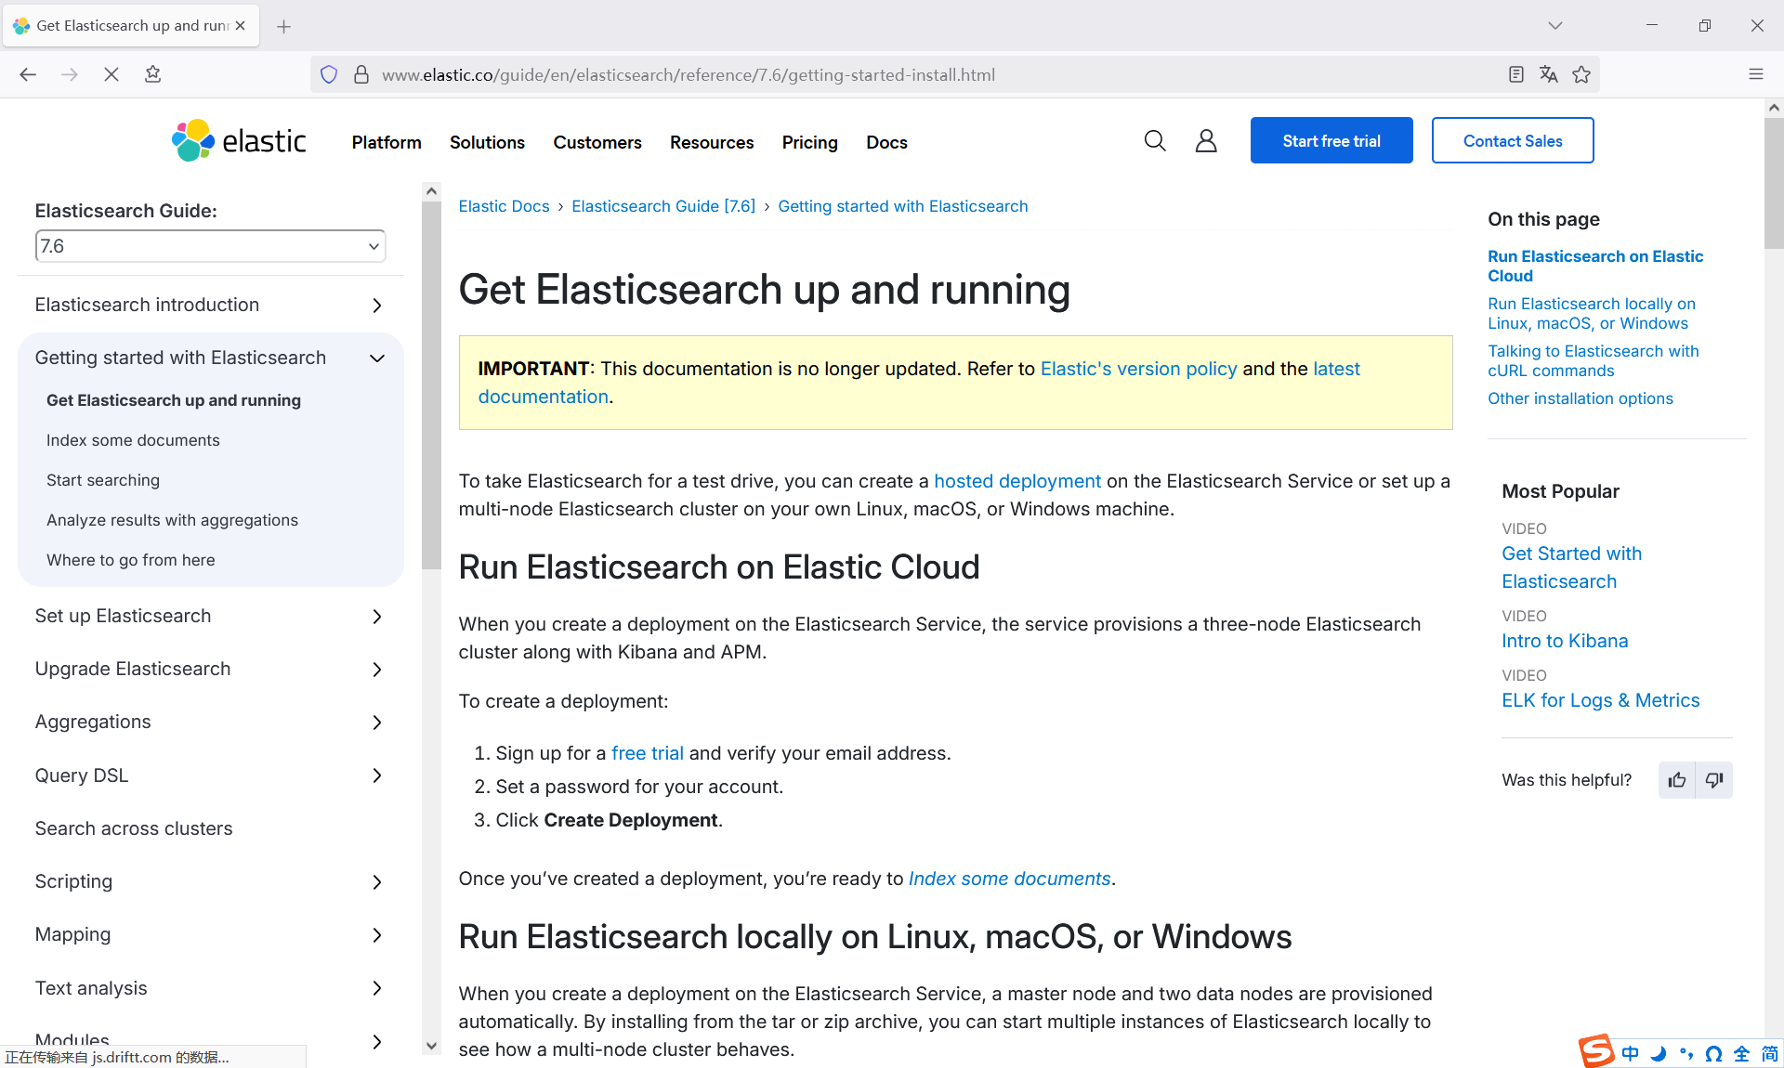Open the Docs menu
1784x1068 pixels.
point(886,142)
